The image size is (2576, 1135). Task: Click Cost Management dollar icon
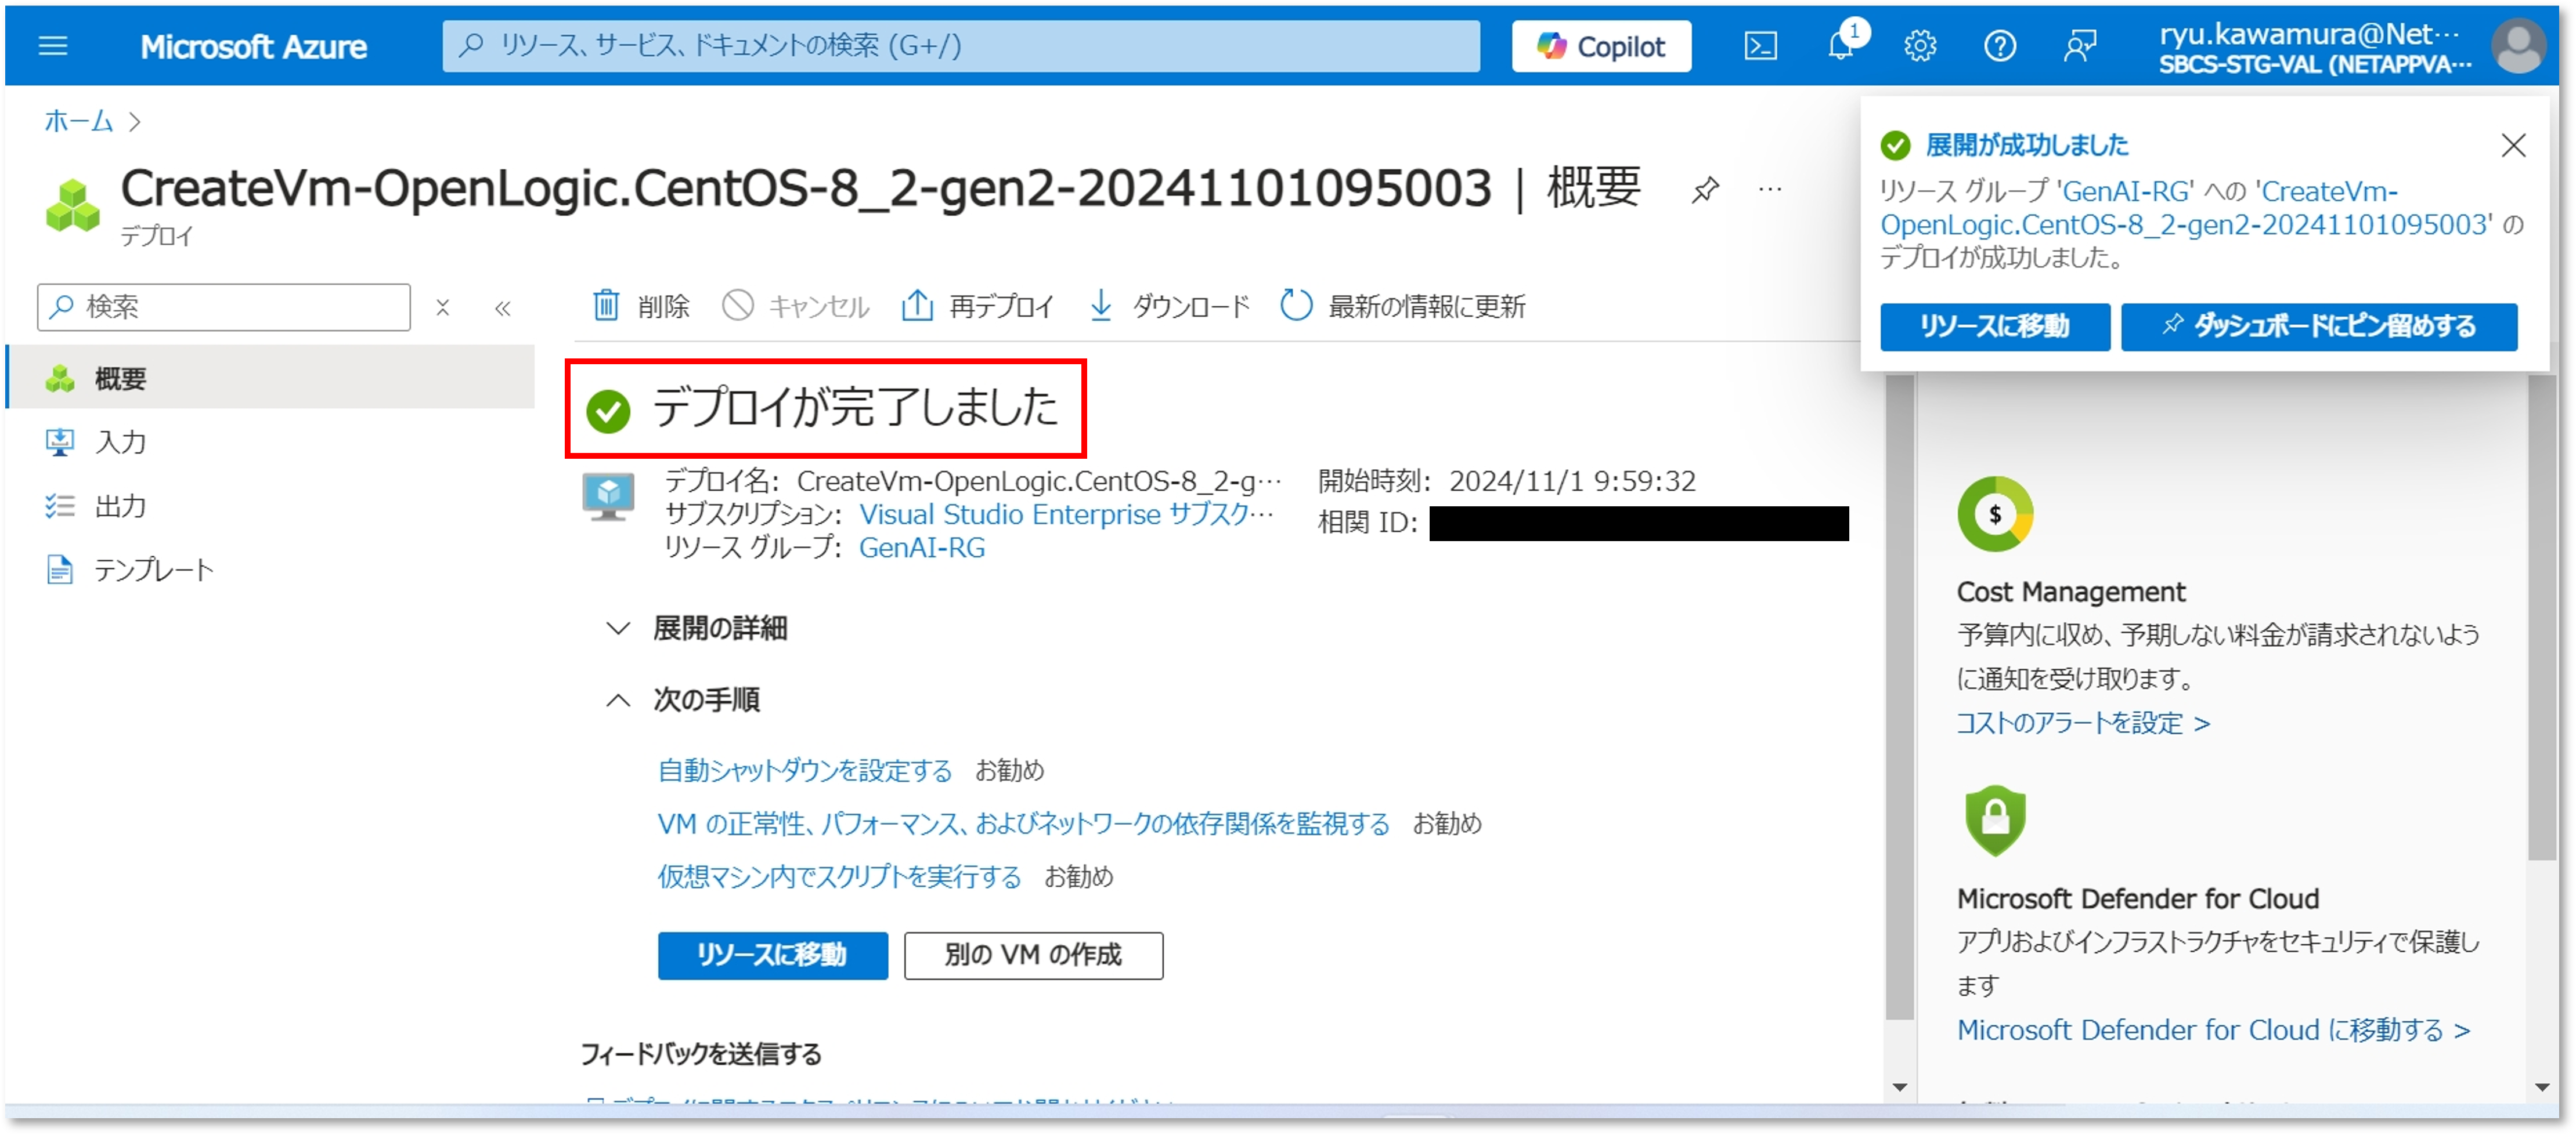click(x=1995, y=513)
